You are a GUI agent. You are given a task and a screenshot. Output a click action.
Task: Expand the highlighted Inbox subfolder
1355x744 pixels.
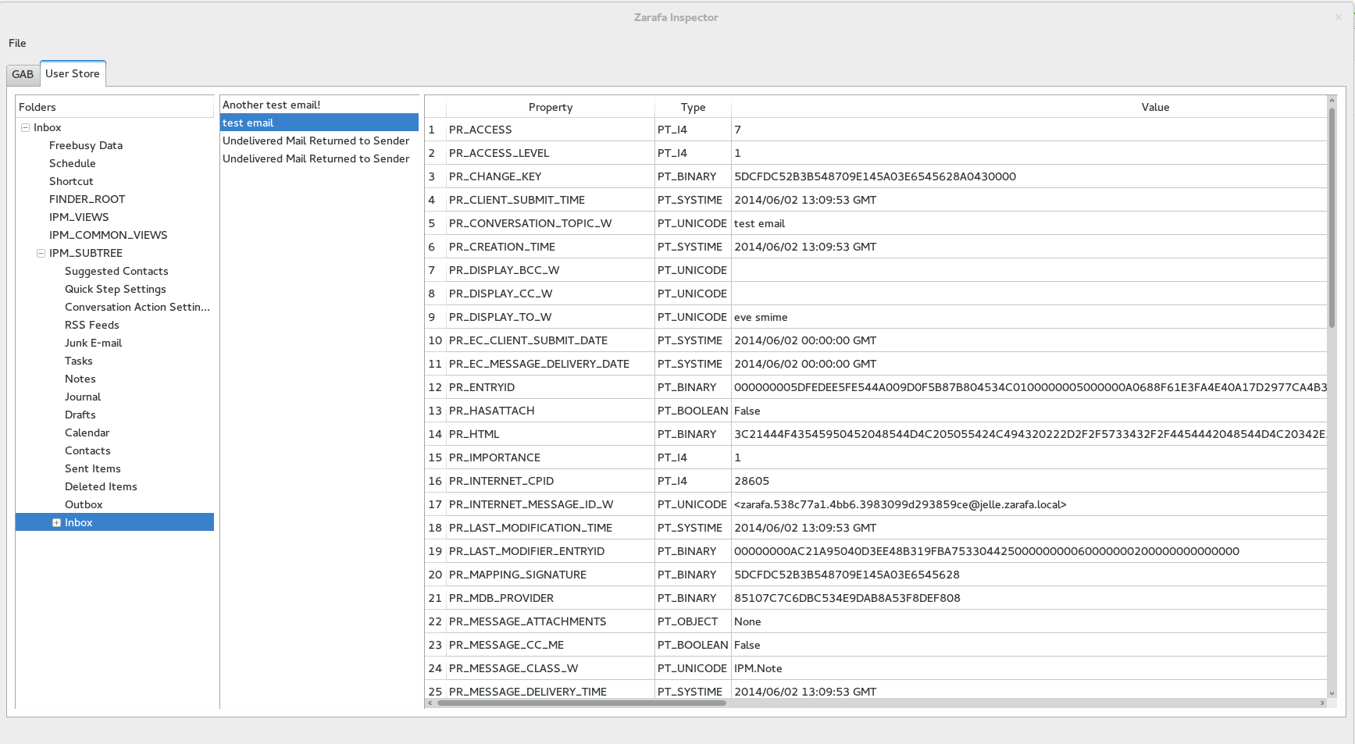(56, 522)
